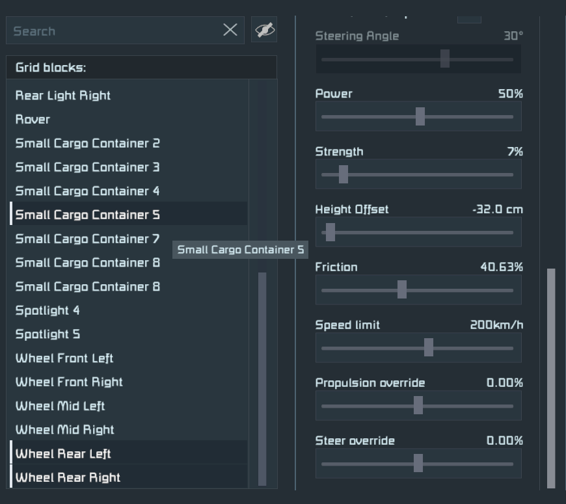Click the block list scrollbar thumb
Image resolution: width=566 pixels, height=504 pixels.
262,378
